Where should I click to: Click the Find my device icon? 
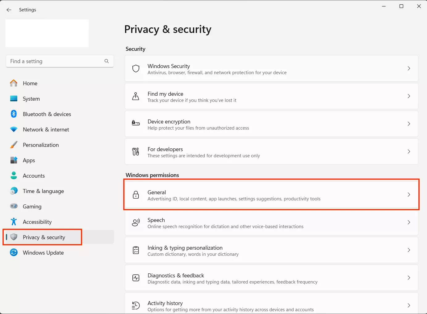pos(136,96)
